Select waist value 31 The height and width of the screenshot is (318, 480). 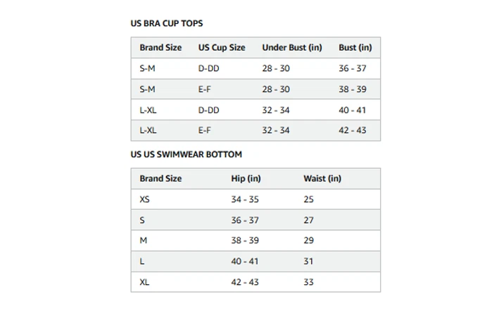[x=308, y=262]
